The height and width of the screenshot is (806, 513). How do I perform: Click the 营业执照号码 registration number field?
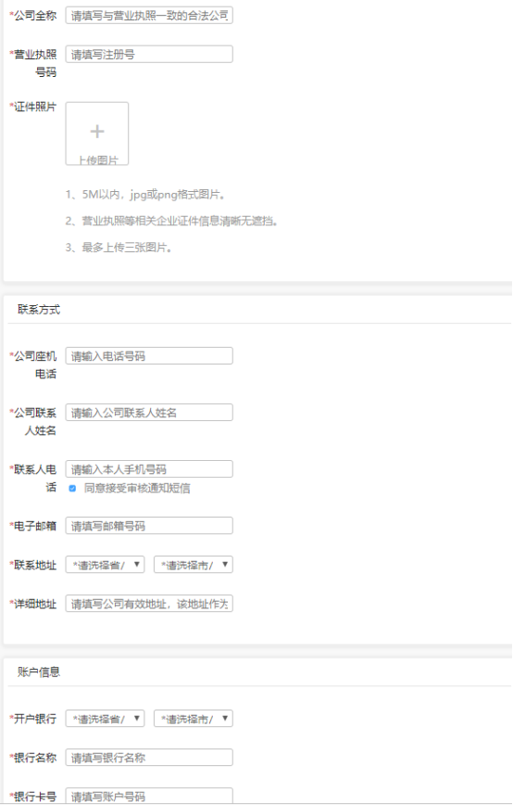coord(149,55)
